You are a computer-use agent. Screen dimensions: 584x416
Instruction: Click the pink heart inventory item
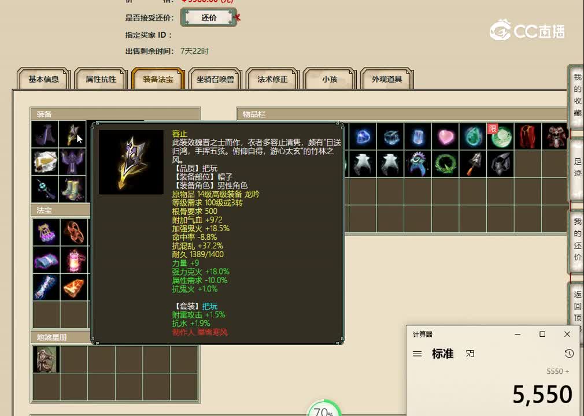click(445, 136)
